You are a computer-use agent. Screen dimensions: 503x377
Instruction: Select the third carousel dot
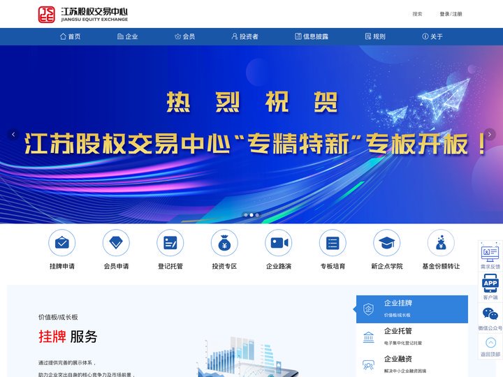click(257, 215)
